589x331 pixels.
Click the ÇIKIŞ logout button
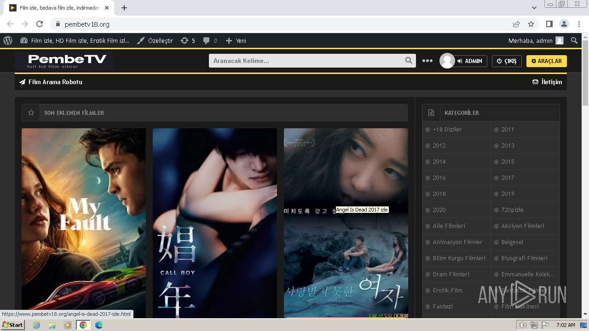(x=507, y=61)
